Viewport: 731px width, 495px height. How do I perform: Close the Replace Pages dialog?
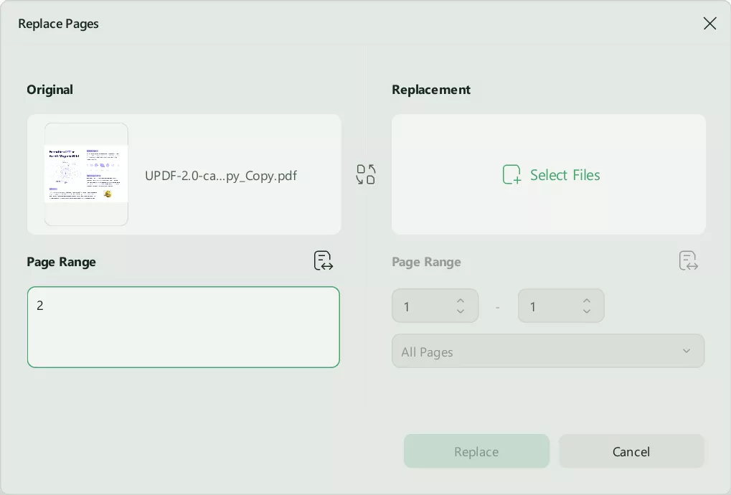tap(709, 23)
